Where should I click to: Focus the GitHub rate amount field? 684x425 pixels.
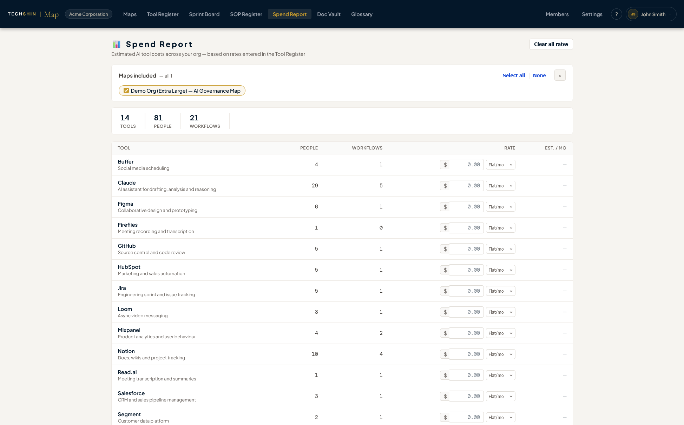click(466, 249)
